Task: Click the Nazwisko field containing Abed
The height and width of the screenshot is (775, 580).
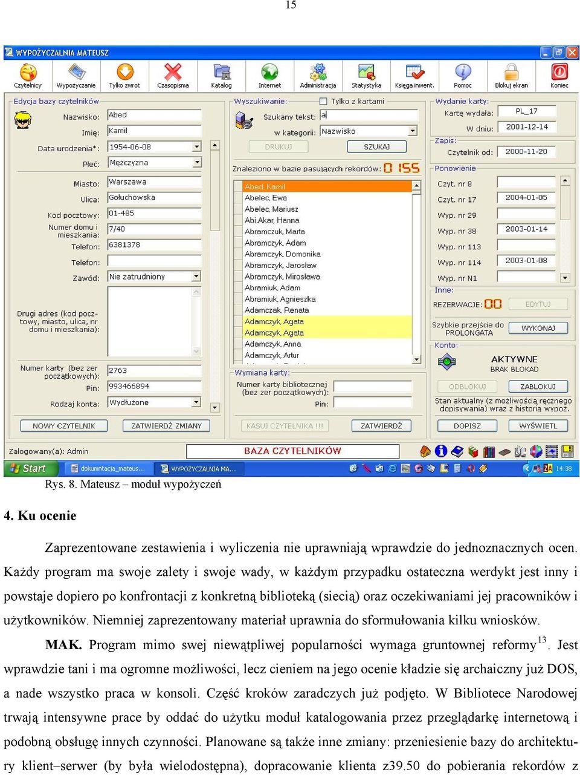Action: tap(154, 115)
